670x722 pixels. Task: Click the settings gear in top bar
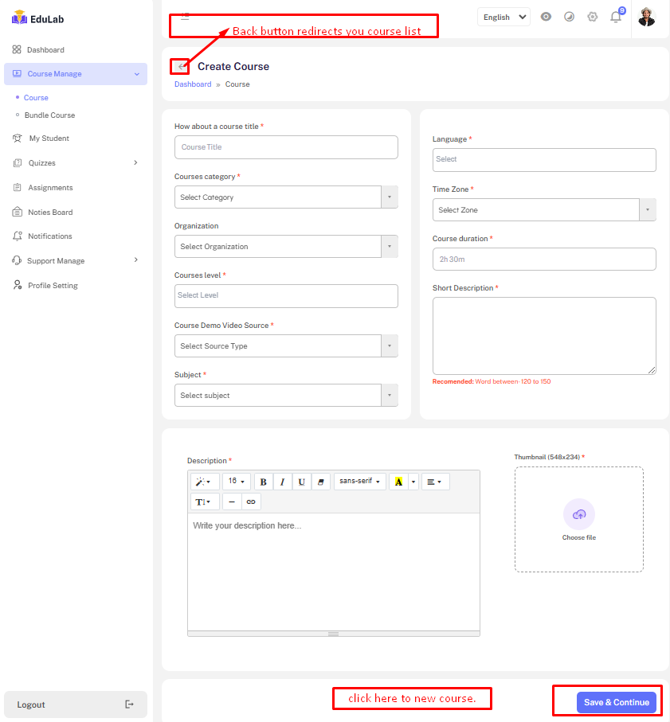(x=592, y=17)
